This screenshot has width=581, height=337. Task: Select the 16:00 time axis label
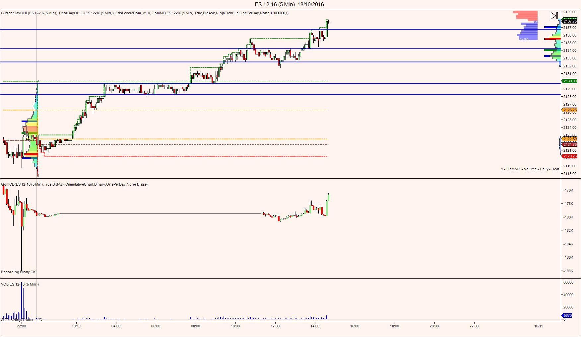(355, 326)
